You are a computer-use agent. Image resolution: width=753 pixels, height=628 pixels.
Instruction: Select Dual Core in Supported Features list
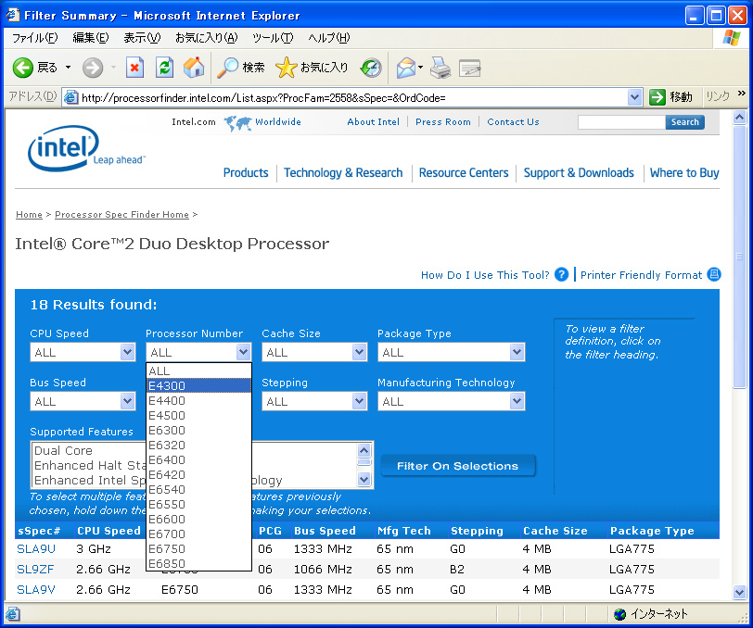[x=63, y=450]
